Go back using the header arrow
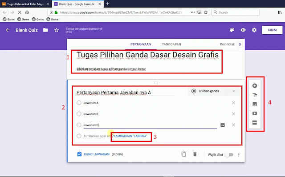 [x=8, y=30]
